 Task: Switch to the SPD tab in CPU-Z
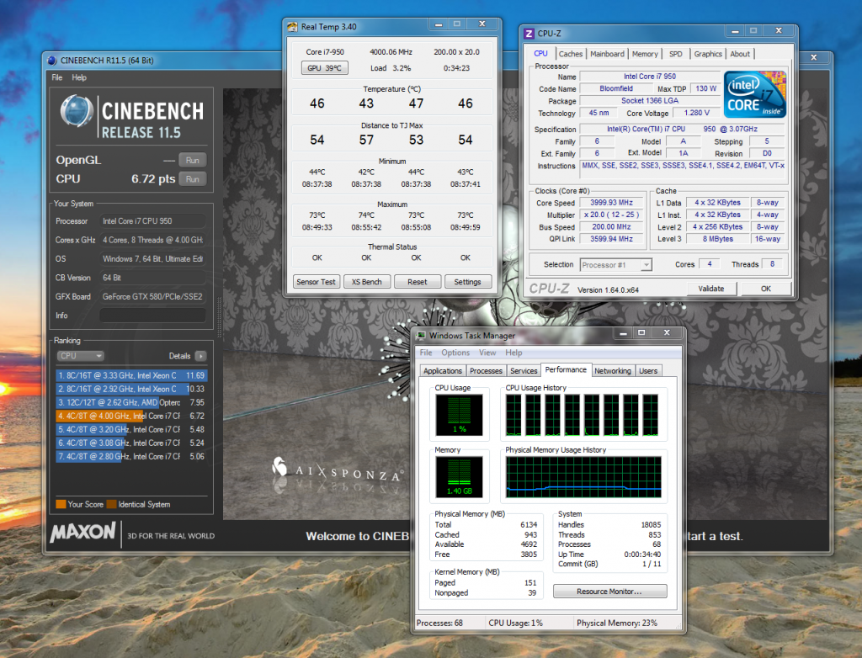click(x=675, y=54)
